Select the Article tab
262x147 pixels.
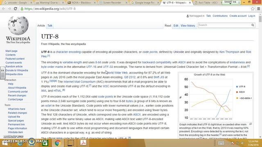41,25
